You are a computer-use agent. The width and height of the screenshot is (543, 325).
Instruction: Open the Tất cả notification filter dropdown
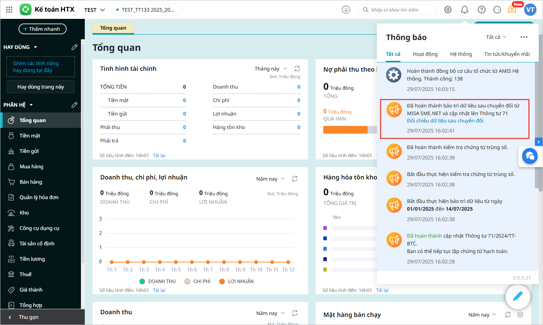(x=496, y=37)
